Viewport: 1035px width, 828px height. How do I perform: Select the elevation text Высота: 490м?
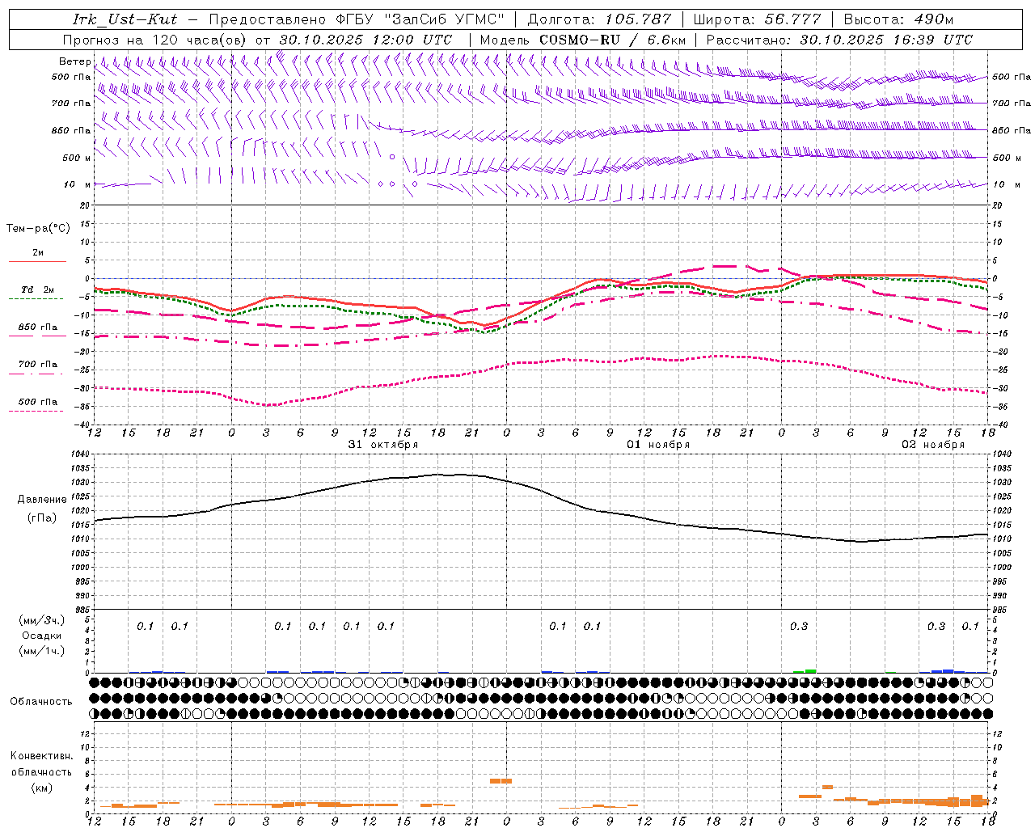point(898,19)
